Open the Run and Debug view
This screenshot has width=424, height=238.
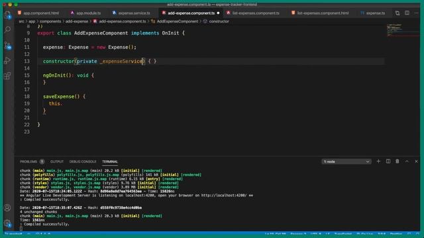tap(7, 60)
